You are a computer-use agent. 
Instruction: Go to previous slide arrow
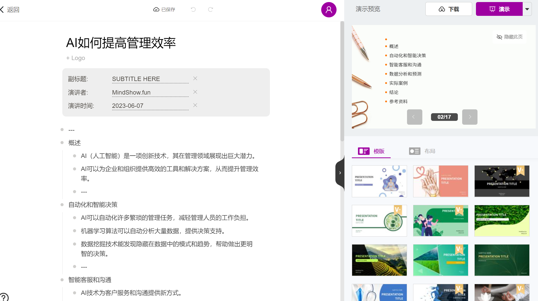414,117
